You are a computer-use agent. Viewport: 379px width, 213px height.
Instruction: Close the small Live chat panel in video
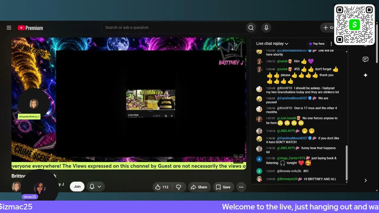click(x=172, y=116)
